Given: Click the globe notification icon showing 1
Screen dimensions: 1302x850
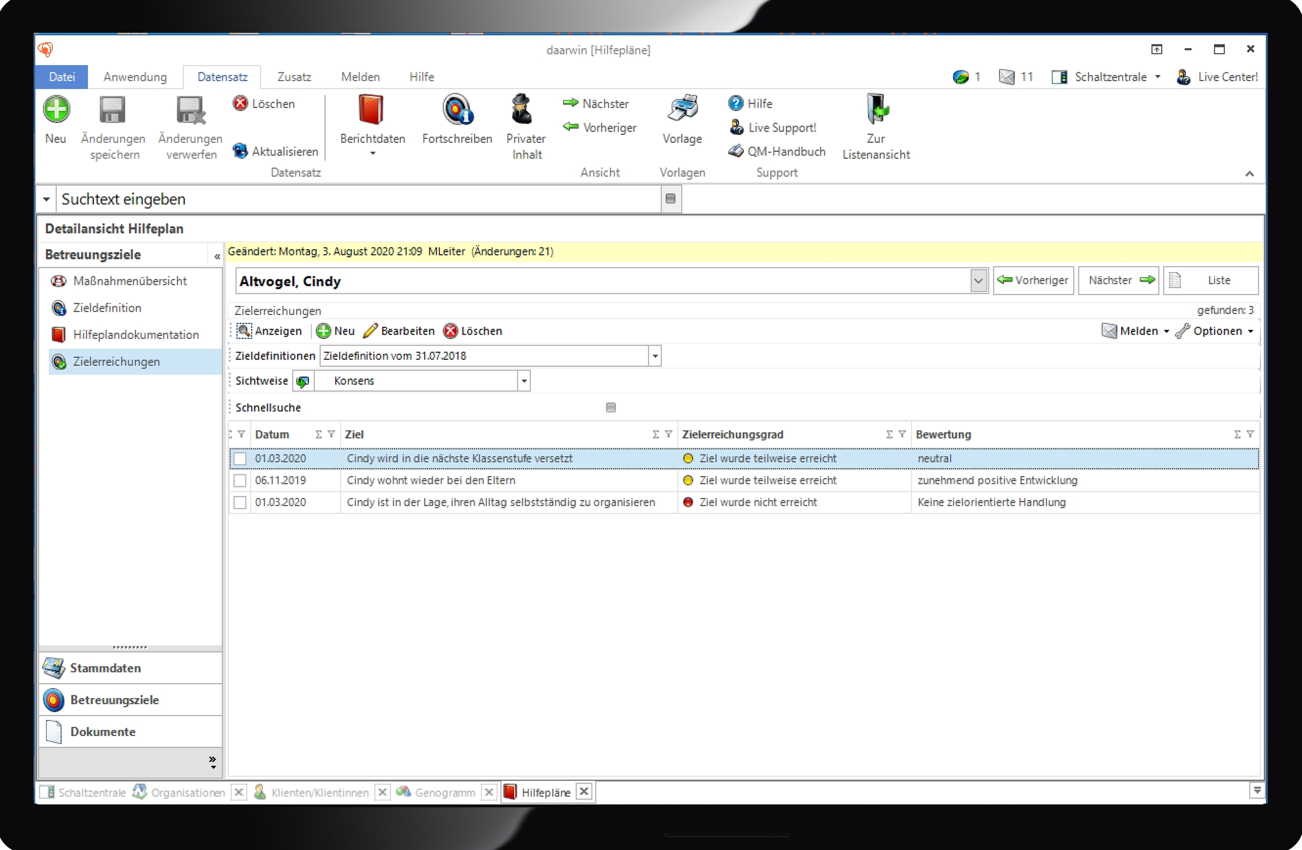Looking at the screenshot, I should click(x=960, y=77).
